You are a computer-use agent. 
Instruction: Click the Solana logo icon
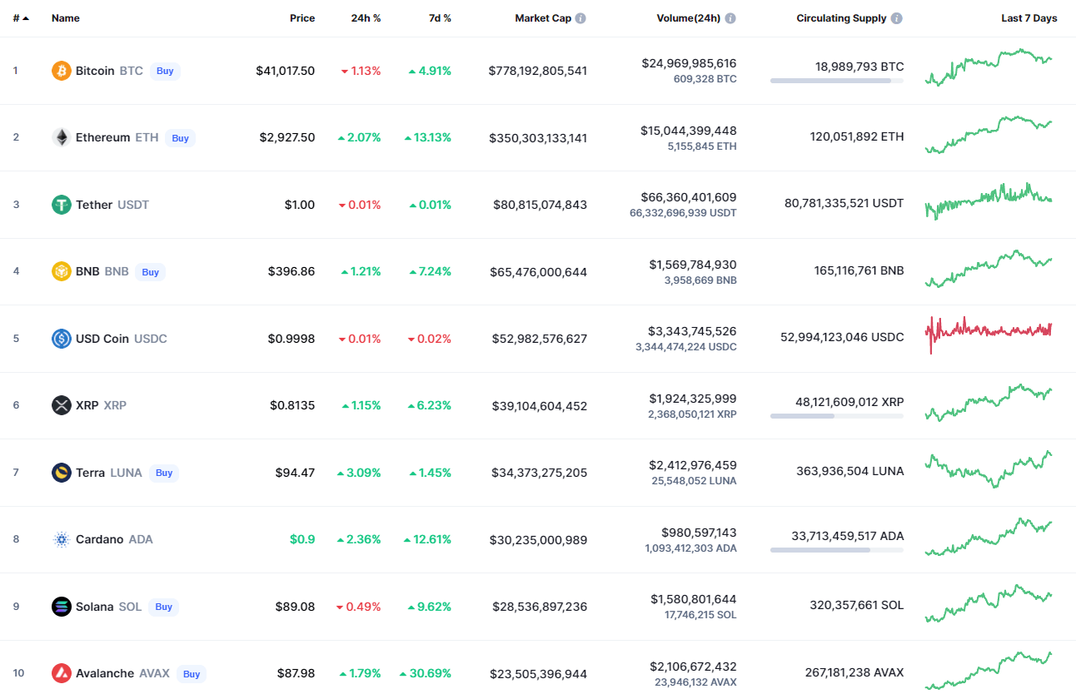click(x=62, y=607)
